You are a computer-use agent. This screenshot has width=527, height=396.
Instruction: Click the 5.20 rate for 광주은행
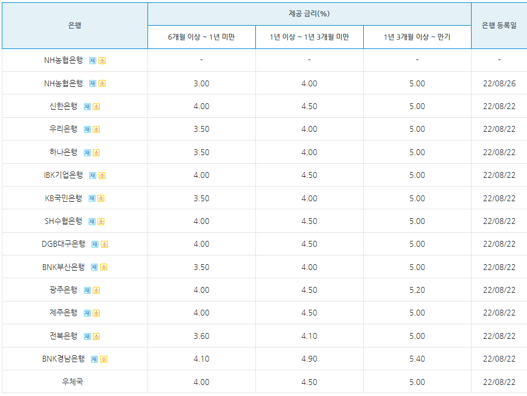pos(417,290)
